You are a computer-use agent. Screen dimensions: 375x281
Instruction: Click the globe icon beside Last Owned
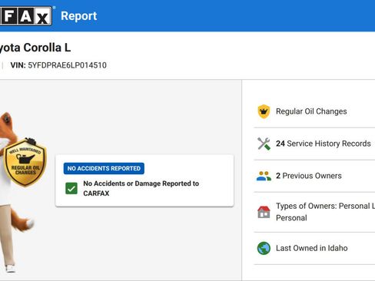pyautogui.click(x=264, y=248)
